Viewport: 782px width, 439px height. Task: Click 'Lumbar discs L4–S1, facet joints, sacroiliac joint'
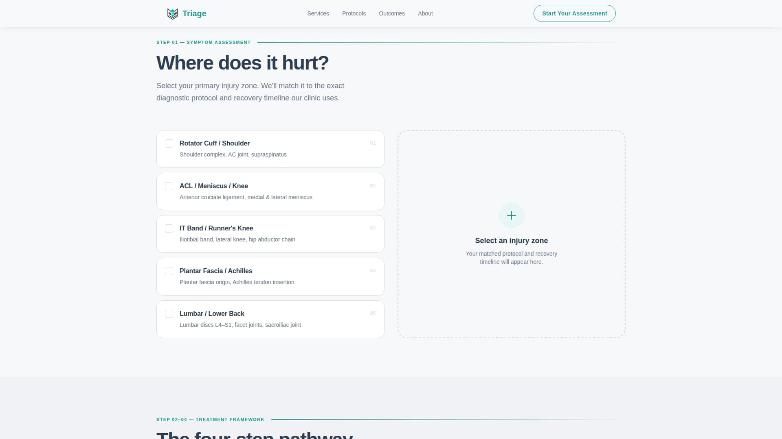coord(240,325)
